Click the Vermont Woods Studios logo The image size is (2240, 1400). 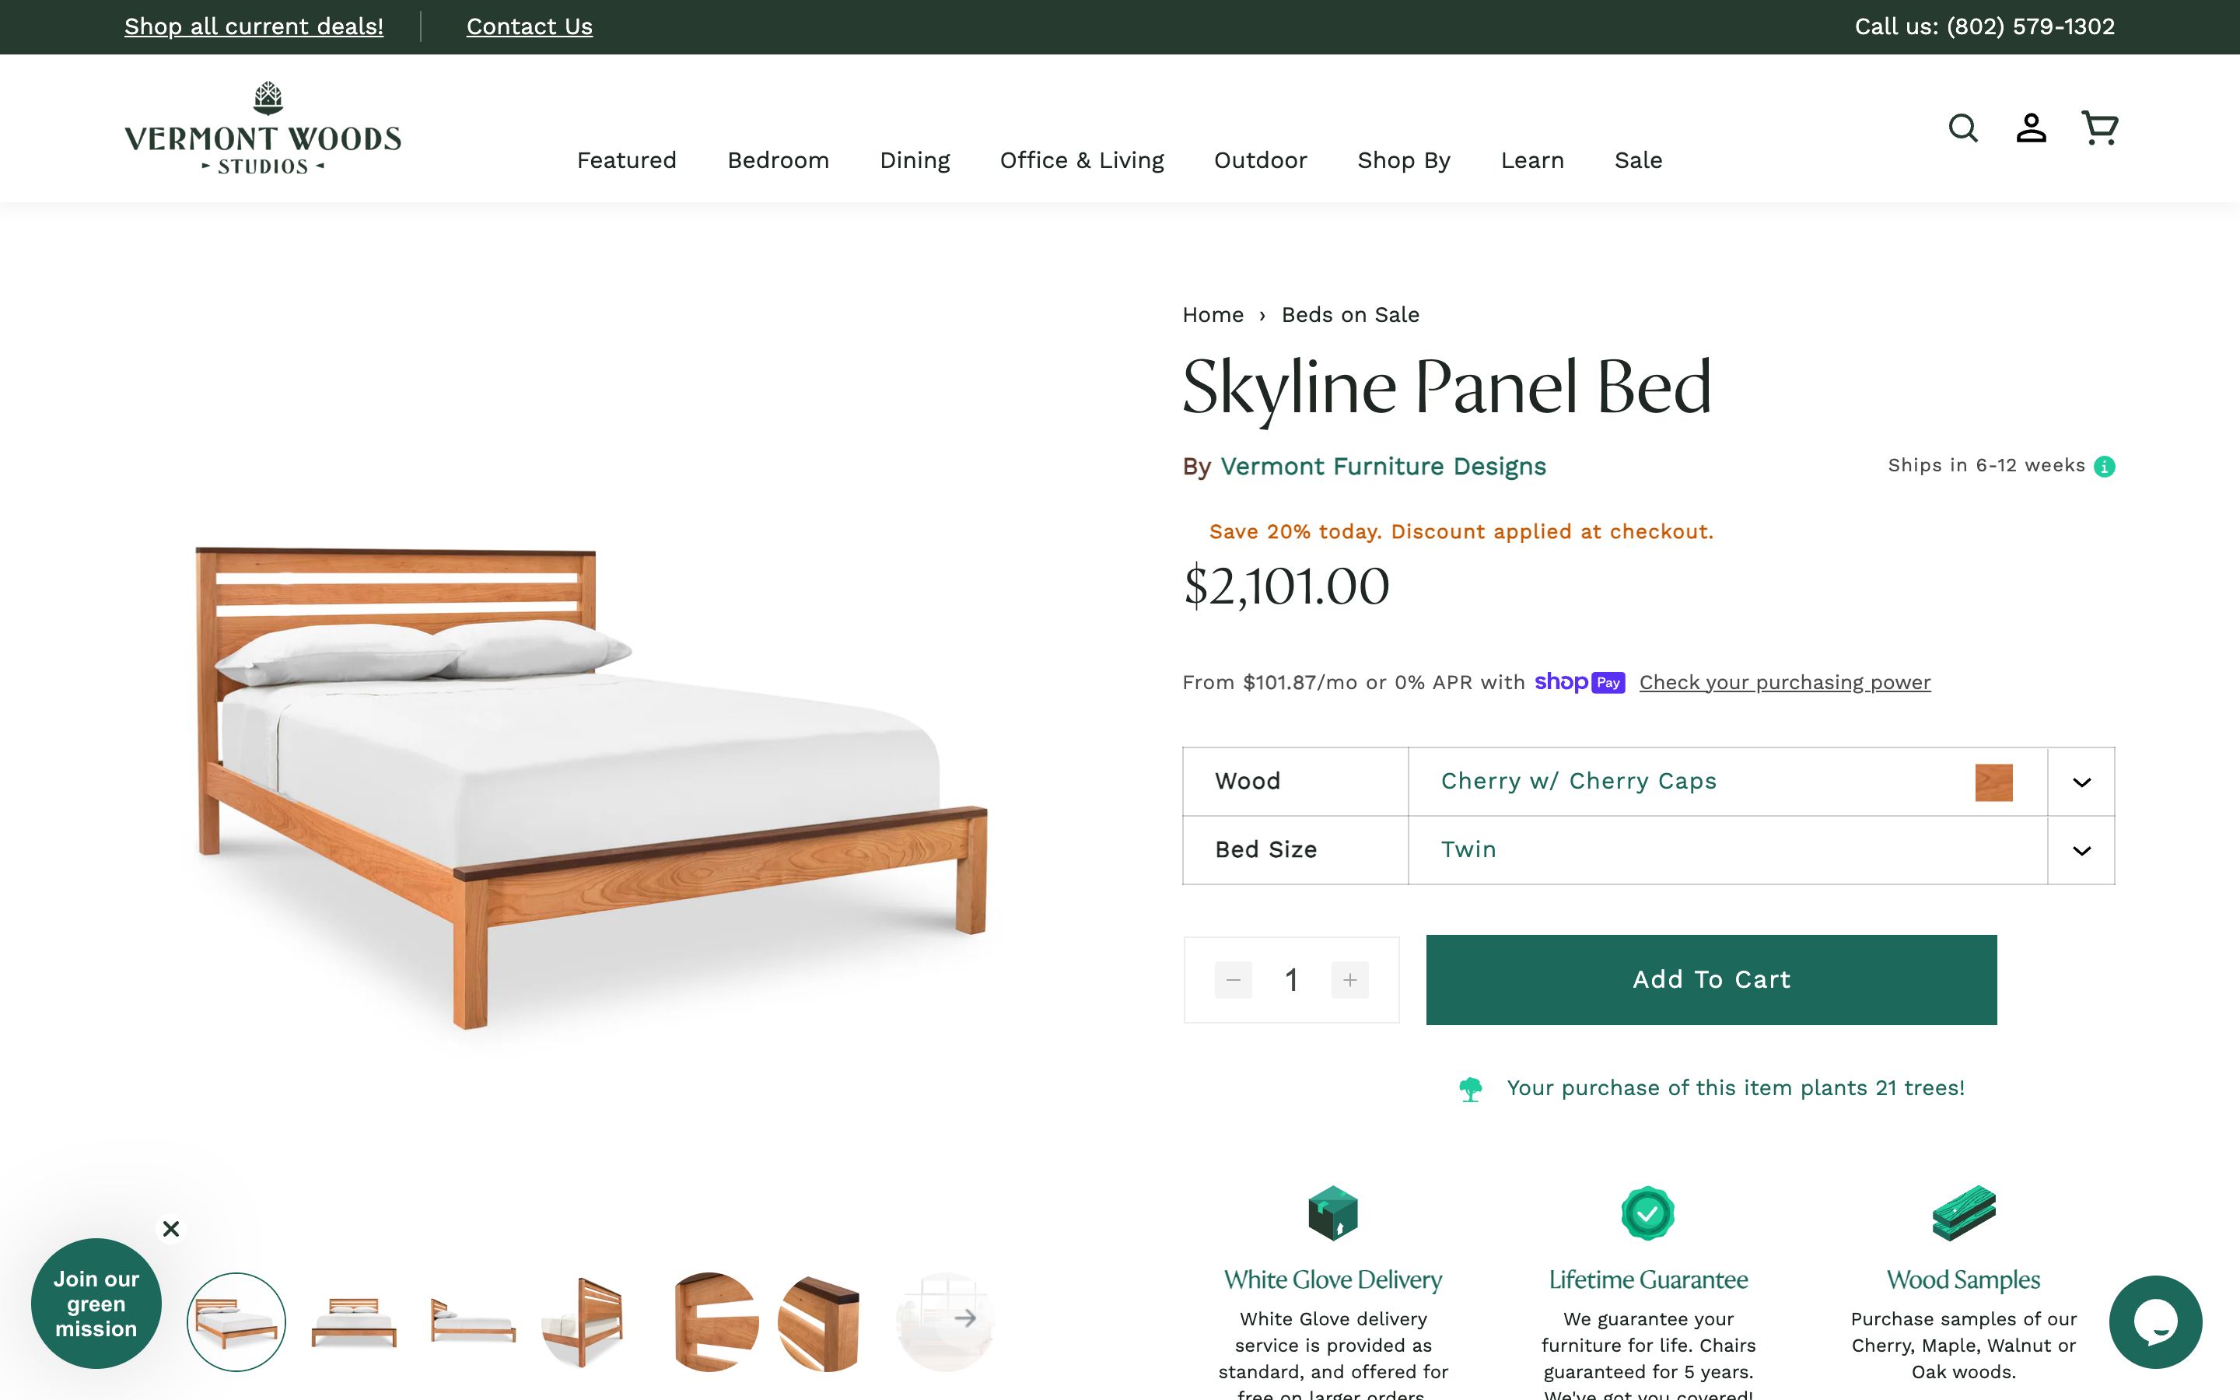263,128
